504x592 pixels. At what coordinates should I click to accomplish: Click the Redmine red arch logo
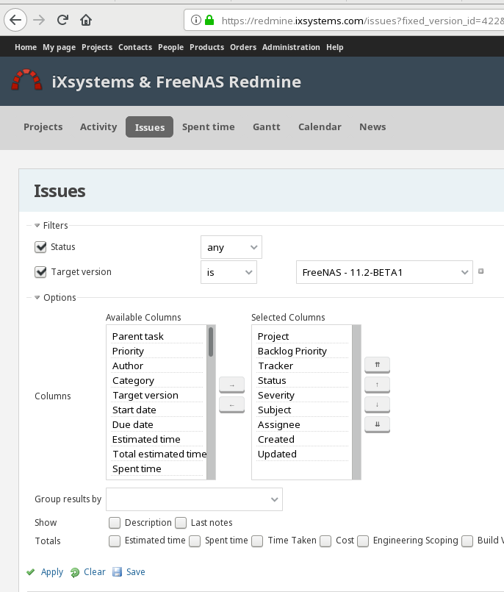26,79
